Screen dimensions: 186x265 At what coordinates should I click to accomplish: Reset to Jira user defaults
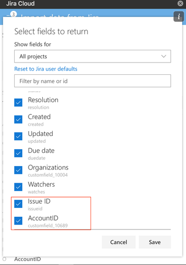[46, 69]
